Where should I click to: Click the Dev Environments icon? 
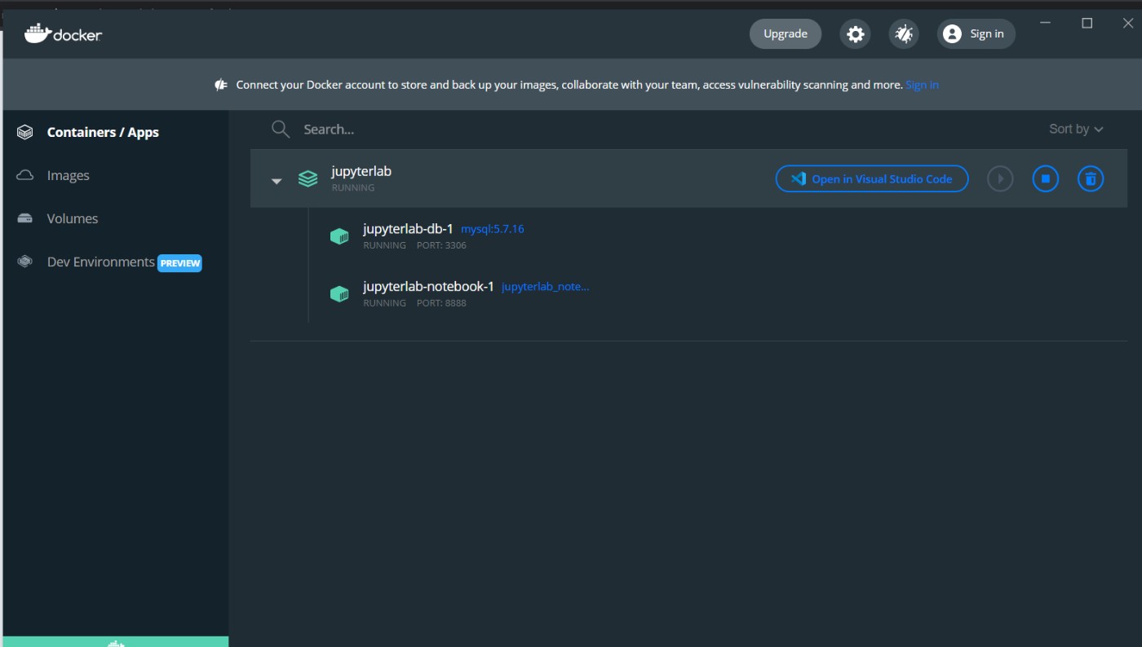pyautogui.click(x=25, y=262)
